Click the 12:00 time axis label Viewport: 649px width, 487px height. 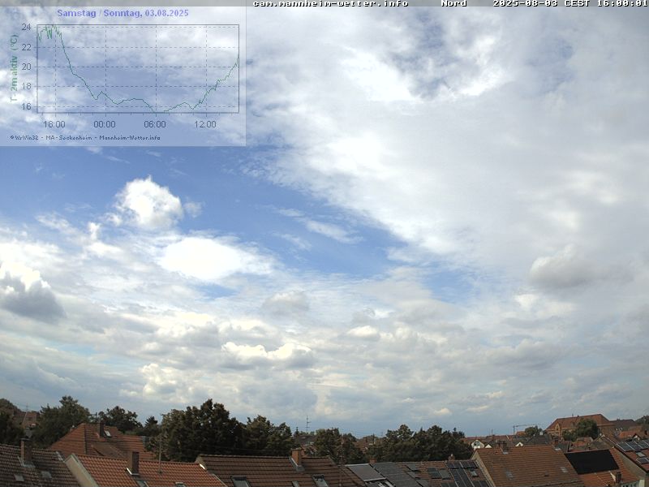(x=205, y=124)
